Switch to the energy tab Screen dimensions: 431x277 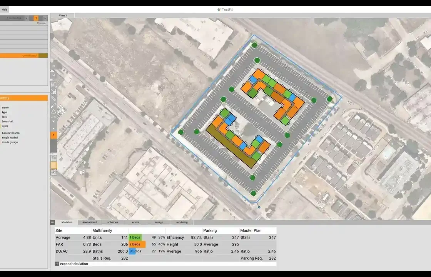tap(159, 222)
